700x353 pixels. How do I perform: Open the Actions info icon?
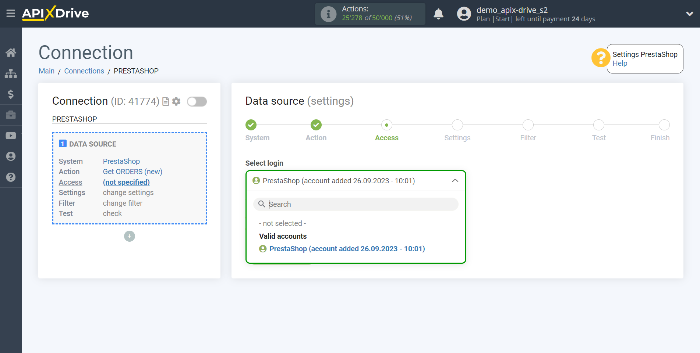click(x=328, y=14)
